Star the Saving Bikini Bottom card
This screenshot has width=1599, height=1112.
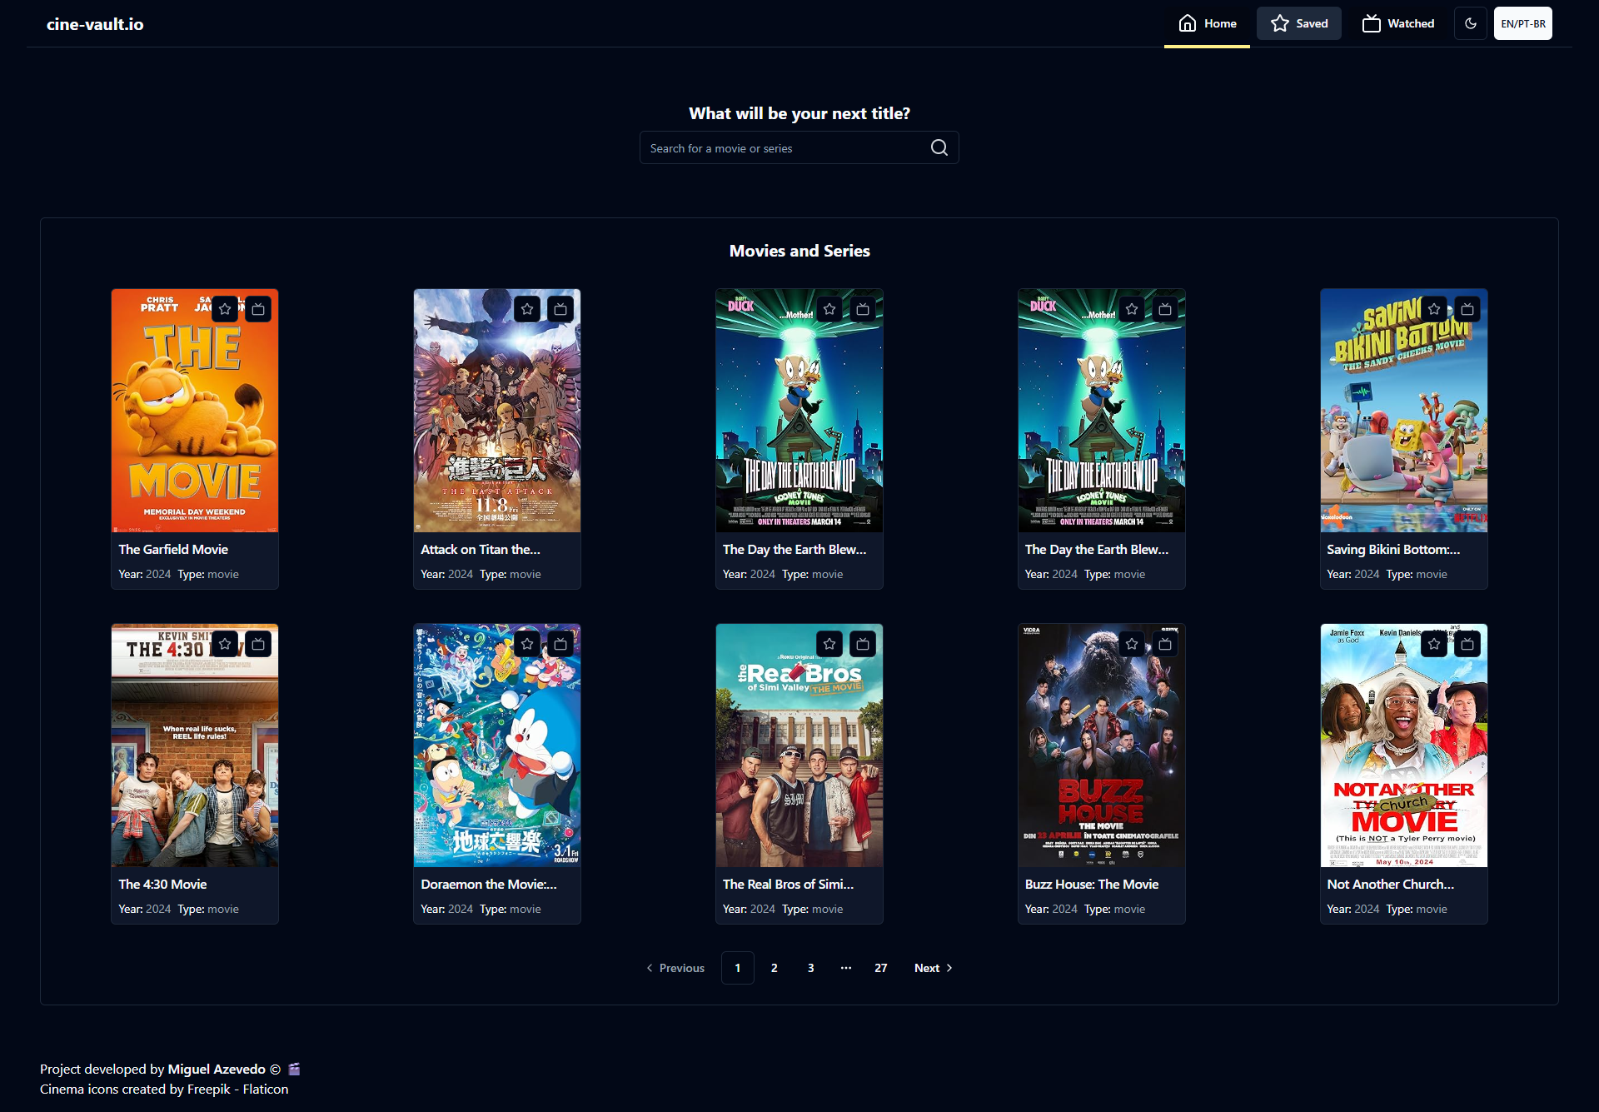1434,309
